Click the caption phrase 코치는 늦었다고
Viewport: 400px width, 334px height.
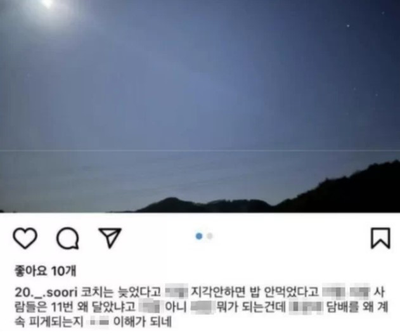point(120,292)
